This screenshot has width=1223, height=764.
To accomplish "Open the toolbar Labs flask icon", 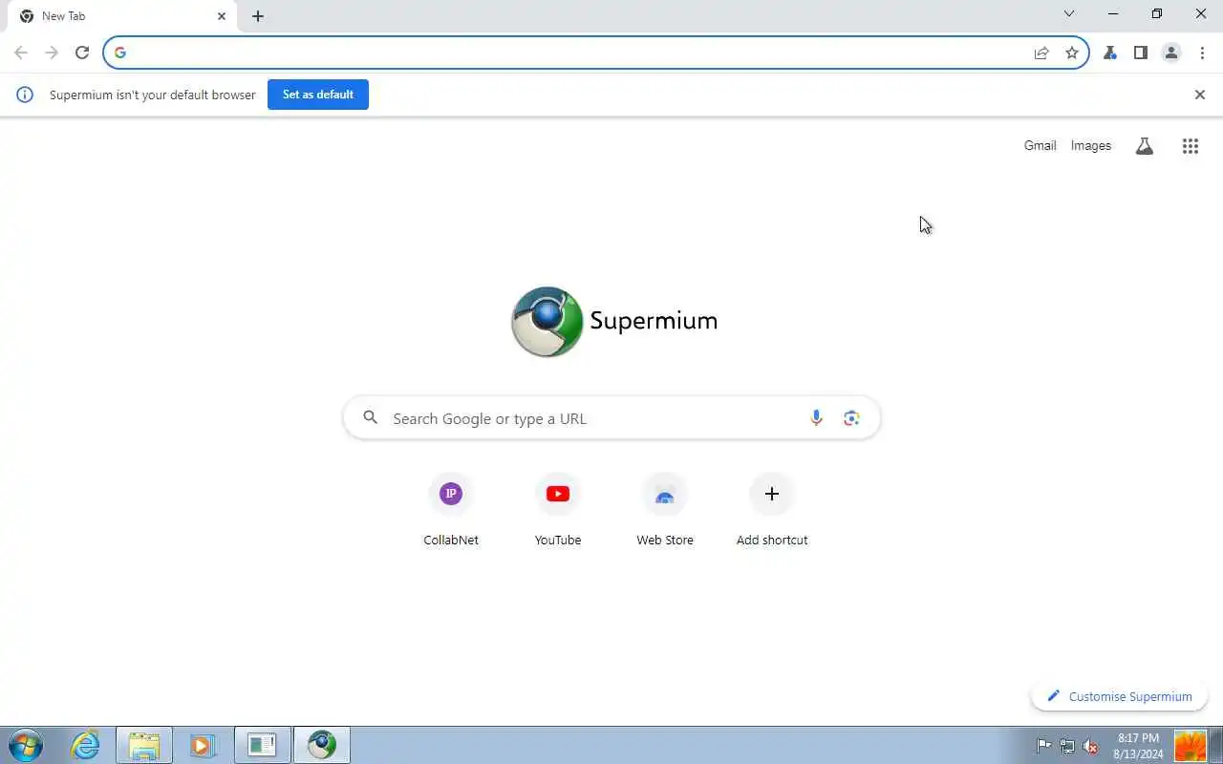I will click(1110, 53).
